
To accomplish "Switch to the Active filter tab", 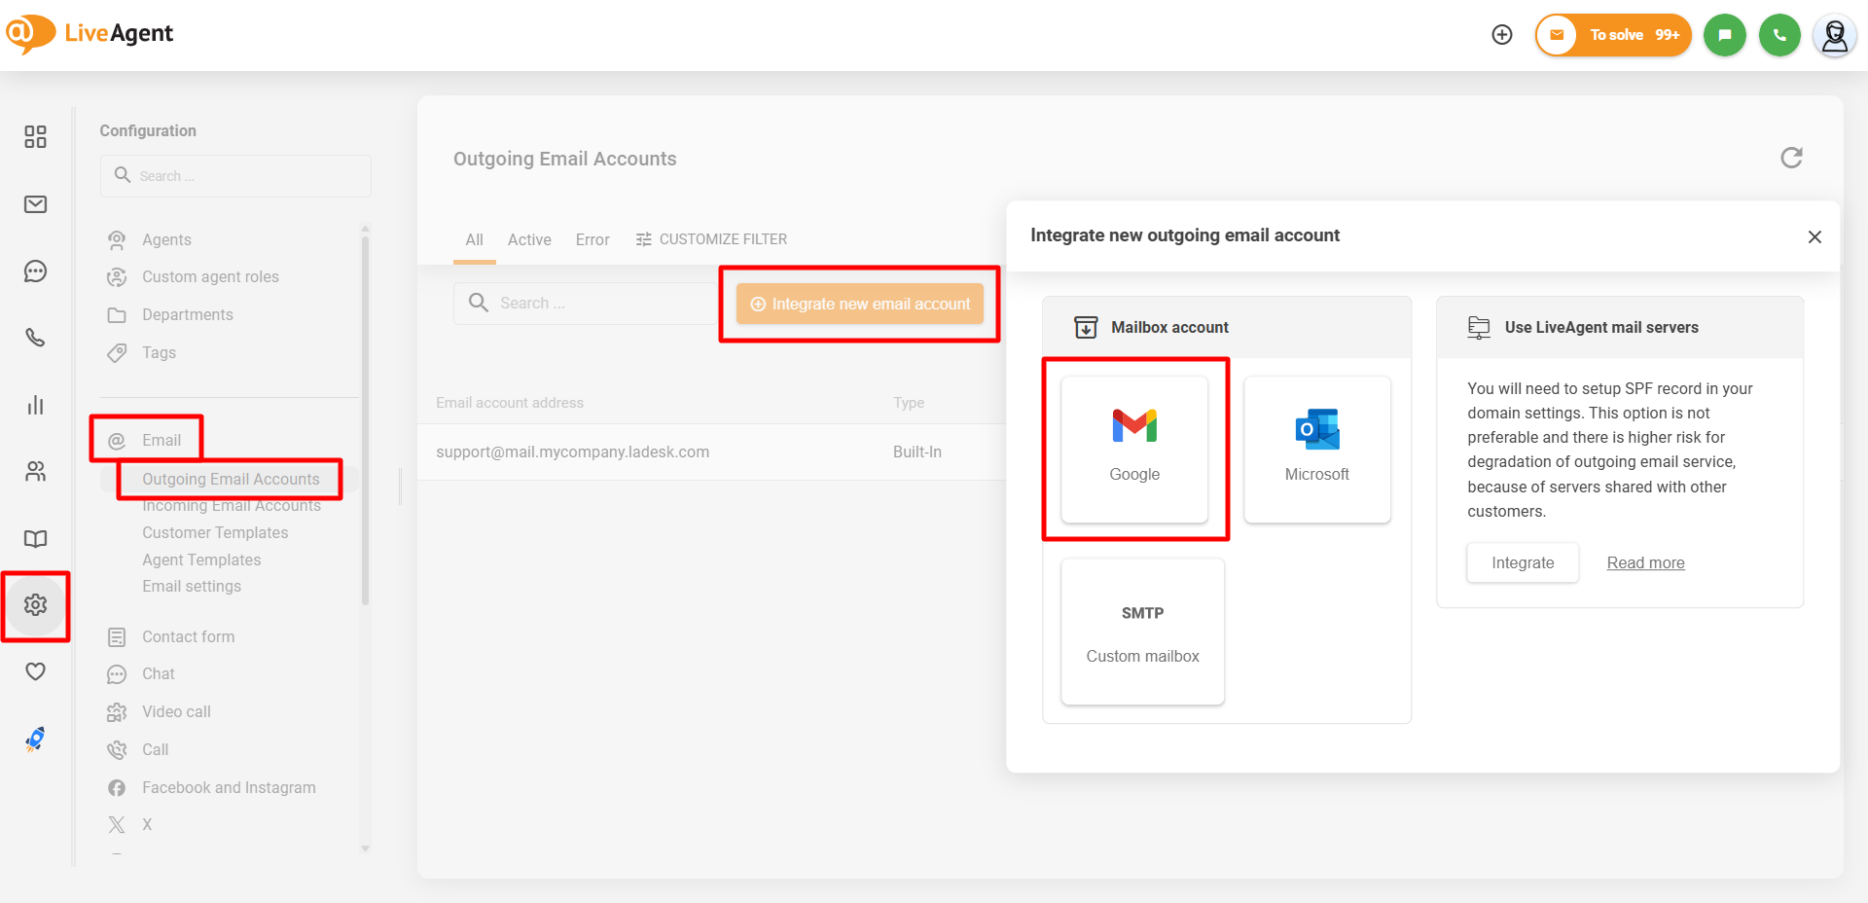I will pyautogui.click(x=529, y=240).
